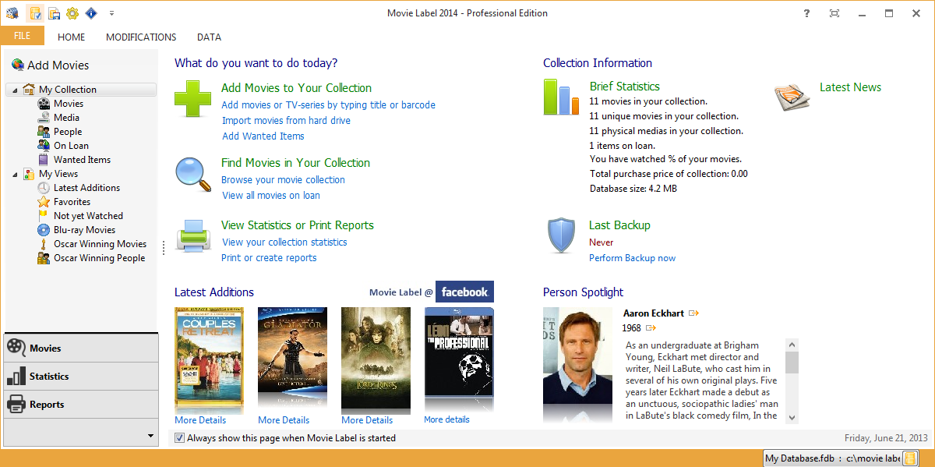Click the blue info diamond icon
The image size is (935, 467).
[91, 13]
